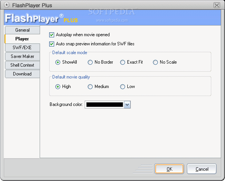
Task: Dismiss the dialog with Cancel
Action: (202, 169)
